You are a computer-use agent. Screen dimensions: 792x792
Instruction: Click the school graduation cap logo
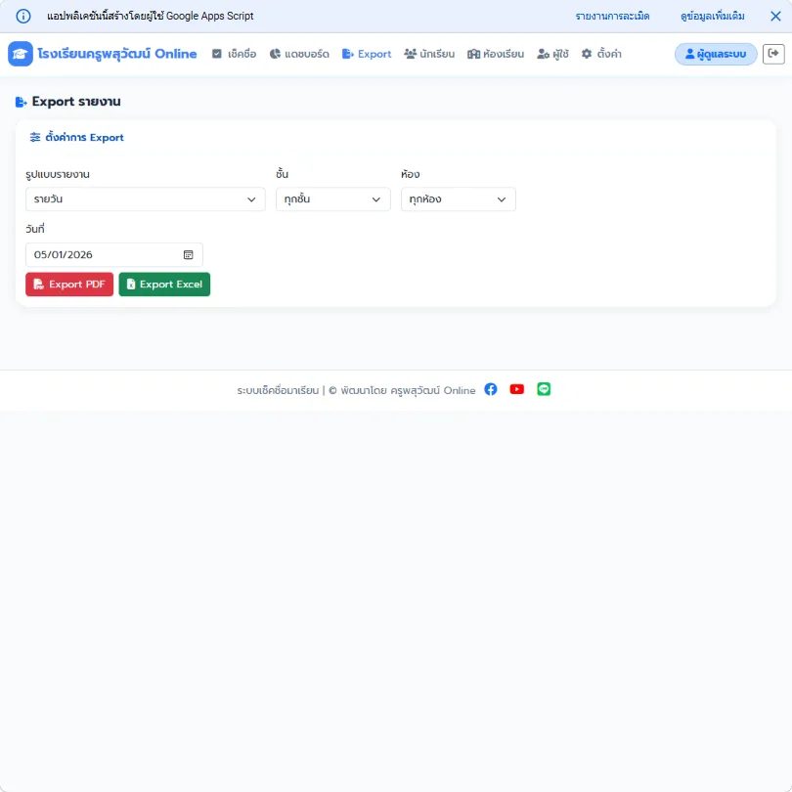click(x=21, y=54)
